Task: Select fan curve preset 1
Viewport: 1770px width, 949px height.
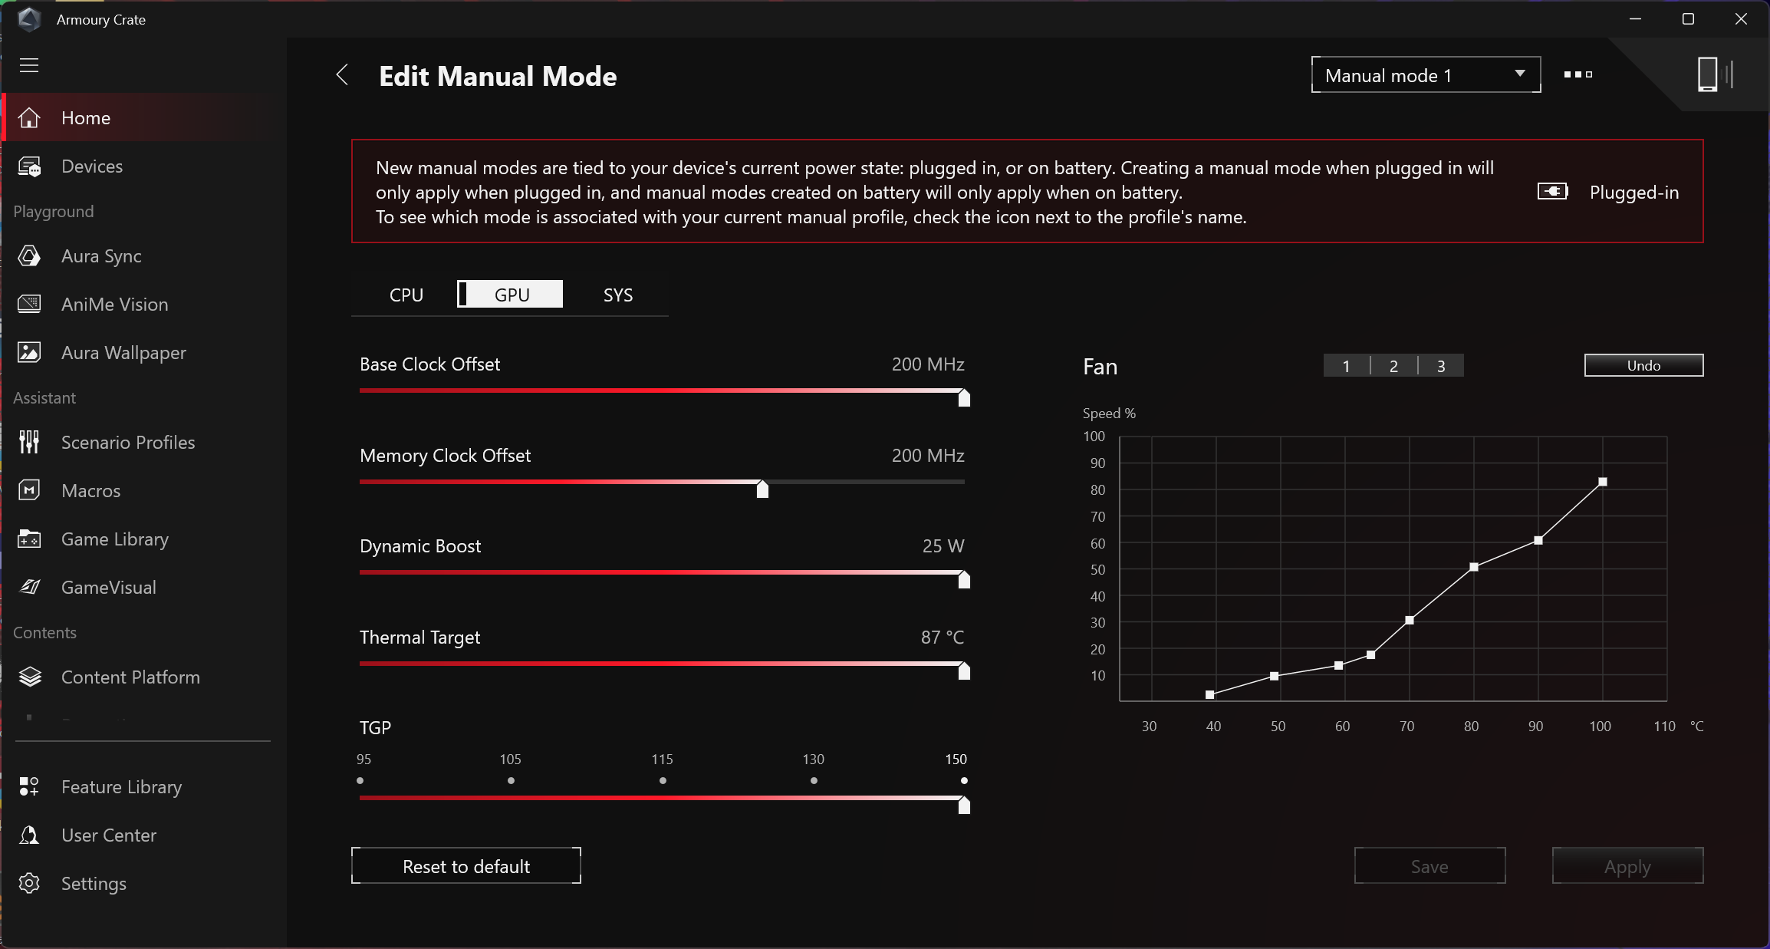Action: [1346, 366]
